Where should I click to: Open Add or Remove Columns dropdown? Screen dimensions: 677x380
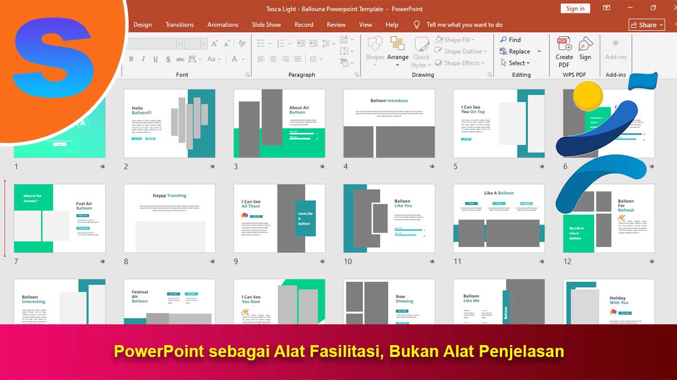click(315, 59)
